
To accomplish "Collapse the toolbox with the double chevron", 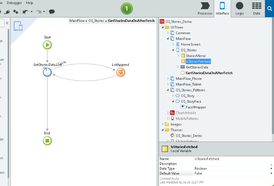I will [x=7, y=23].
